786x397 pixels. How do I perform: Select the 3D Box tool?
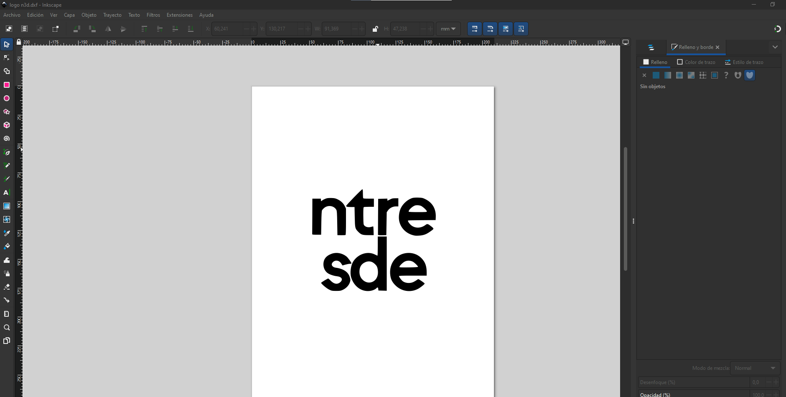click(x=7, y=125)
